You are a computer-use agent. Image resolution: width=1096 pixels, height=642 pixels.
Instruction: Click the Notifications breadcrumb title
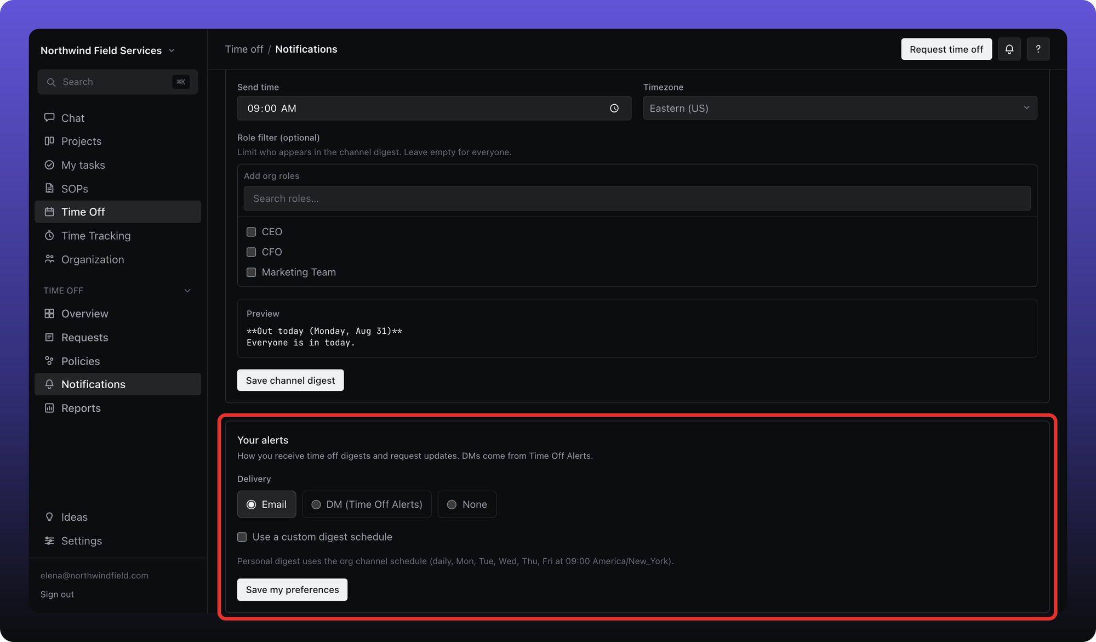click(306, 49)
